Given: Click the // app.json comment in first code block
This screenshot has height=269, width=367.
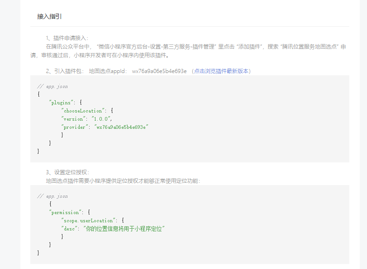Looking at the screenshot, I should pyautogui.click(x=52, y=86).
